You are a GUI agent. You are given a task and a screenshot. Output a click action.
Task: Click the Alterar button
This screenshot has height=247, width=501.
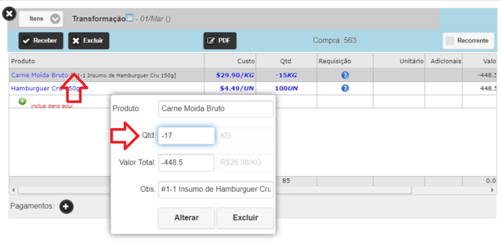point(186,218)
